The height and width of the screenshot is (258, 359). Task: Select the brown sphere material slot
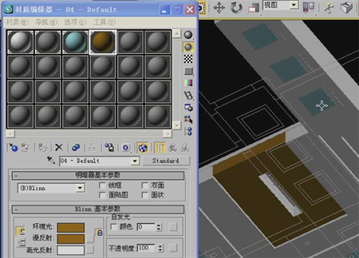click(103, 42)
